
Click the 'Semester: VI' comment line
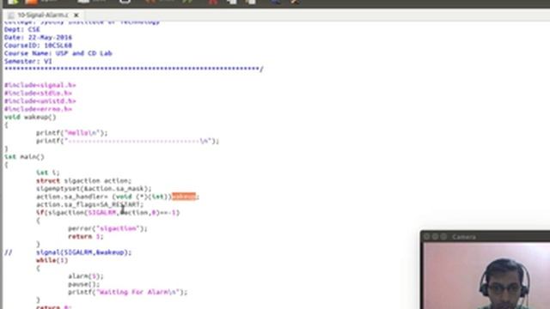28,61
